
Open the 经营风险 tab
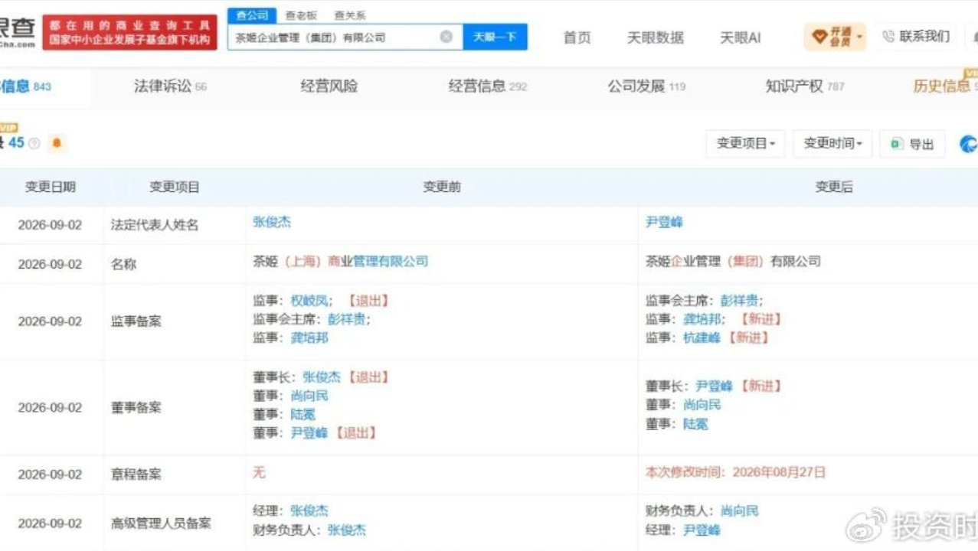coord(329,86)
